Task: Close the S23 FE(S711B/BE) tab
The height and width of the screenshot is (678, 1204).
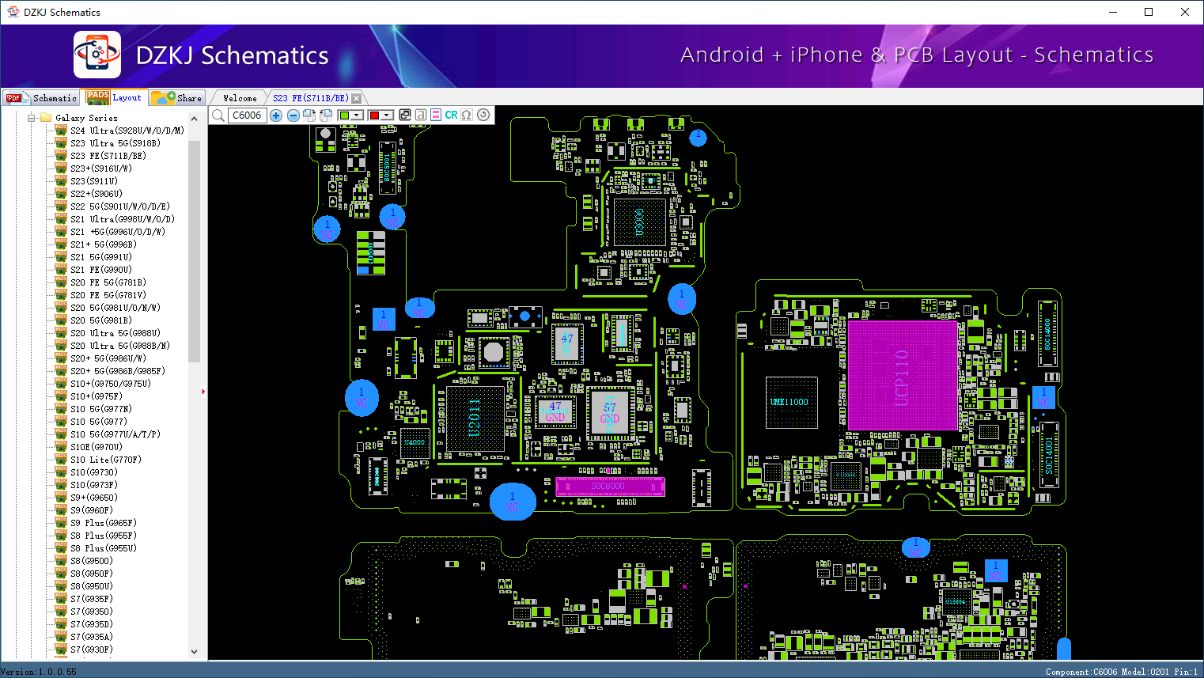Action: [x=357, y=98]
